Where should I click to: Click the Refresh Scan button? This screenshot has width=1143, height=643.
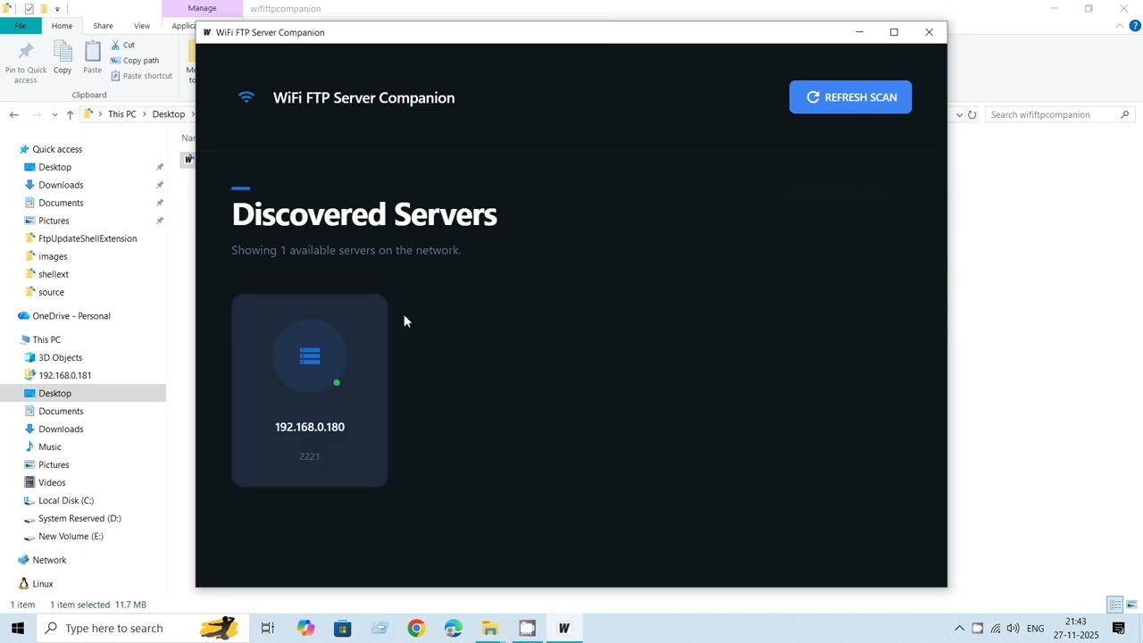tap(850, 97)
